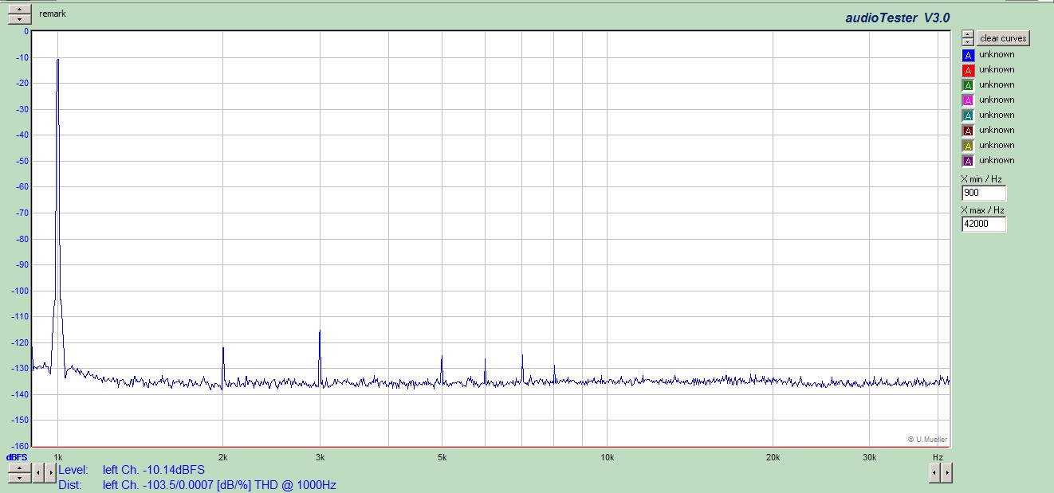Click the X max / Hz label
1054x493 pixels.
982,210
